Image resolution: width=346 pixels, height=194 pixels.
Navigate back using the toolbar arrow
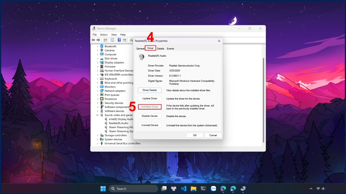pyautogui.click(x=93, y=40)
